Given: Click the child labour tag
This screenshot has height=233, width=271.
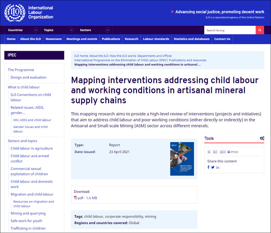Looking at the screenshot, I should pyautogui.click(x=94, y=216).
